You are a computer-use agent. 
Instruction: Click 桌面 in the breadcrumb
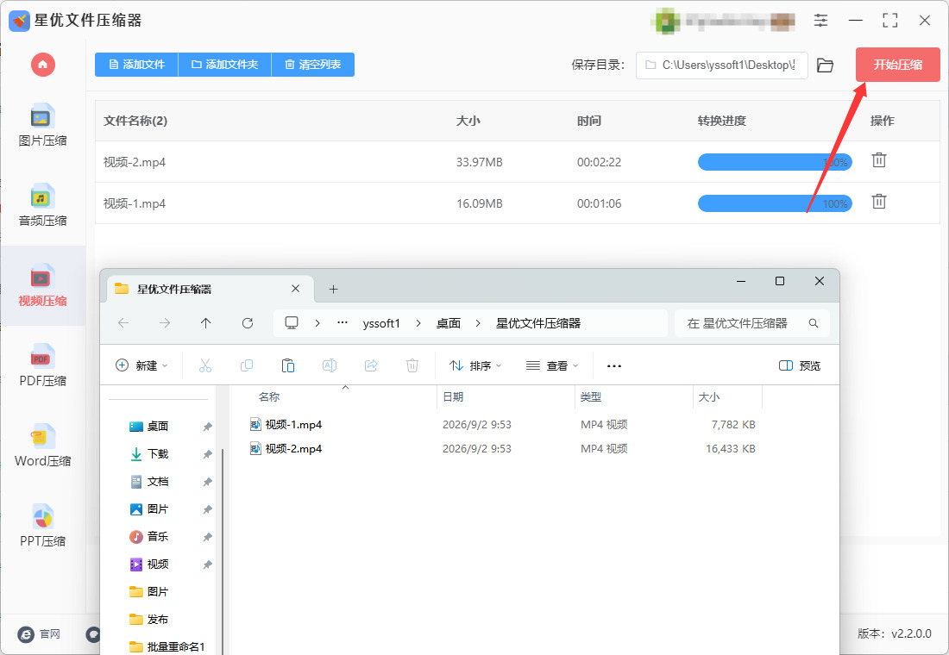[449, 323]
